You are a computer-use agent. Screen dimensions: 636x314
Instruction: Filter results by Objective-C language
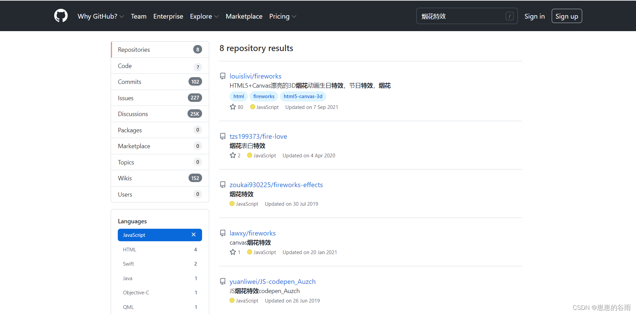click(160, 293)
